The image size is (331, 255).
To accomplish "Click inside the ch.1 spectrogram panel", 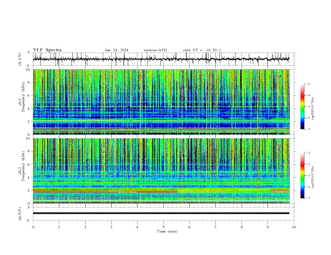I will [161, 102].
